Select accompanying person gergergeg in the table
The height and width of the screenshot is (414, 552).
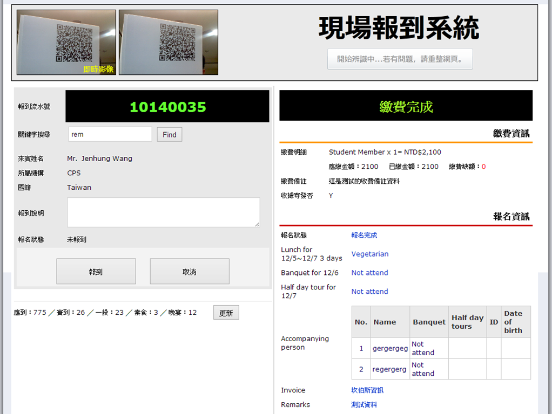[x=390, y=348]
